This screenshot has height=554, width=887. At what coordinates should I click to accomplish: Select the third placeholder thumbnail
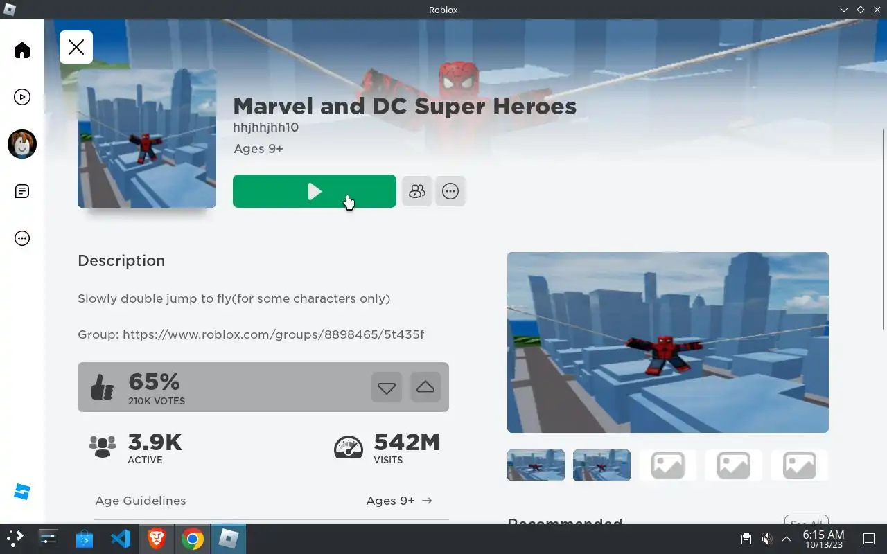667,465
